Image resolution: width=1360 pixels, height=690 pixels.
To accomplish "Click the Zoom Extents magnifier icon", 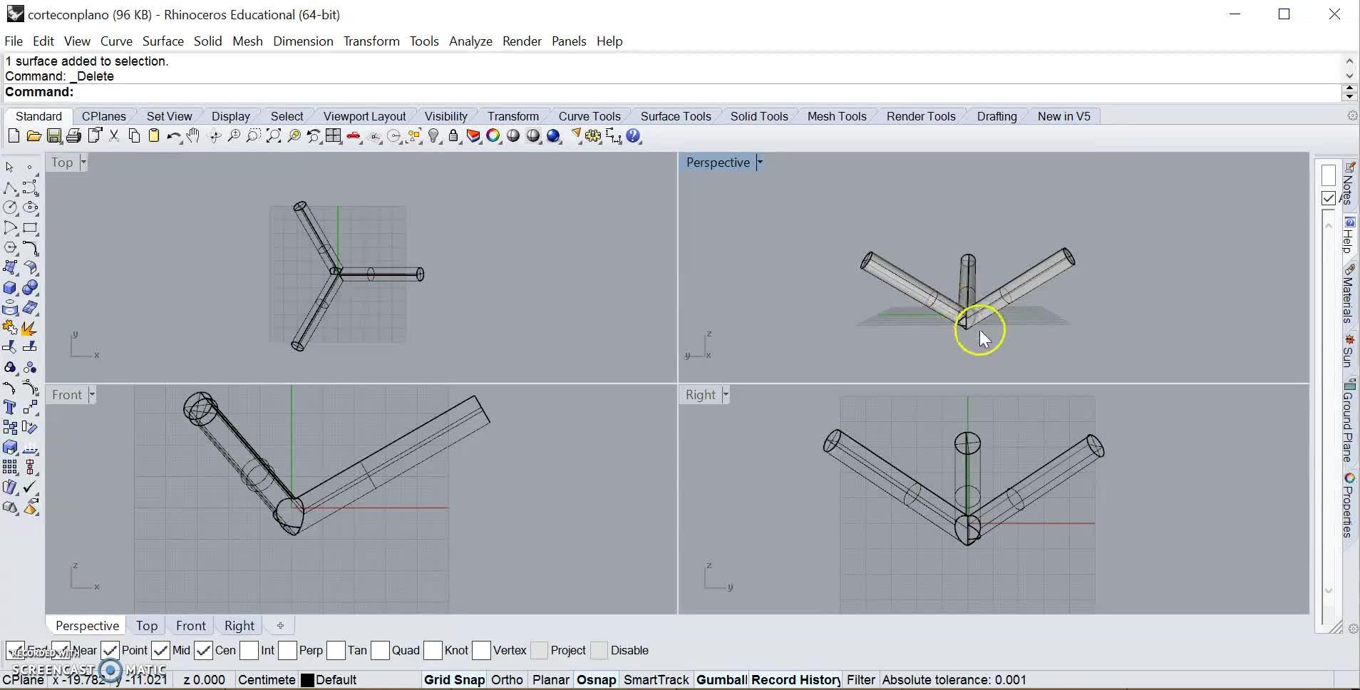I will (273, 136).
